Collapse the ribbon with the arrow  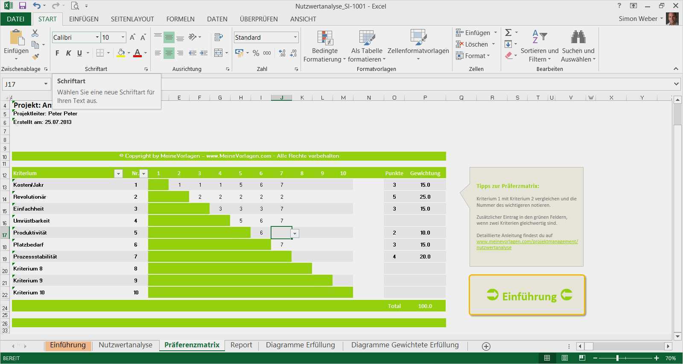coord(676,69)
